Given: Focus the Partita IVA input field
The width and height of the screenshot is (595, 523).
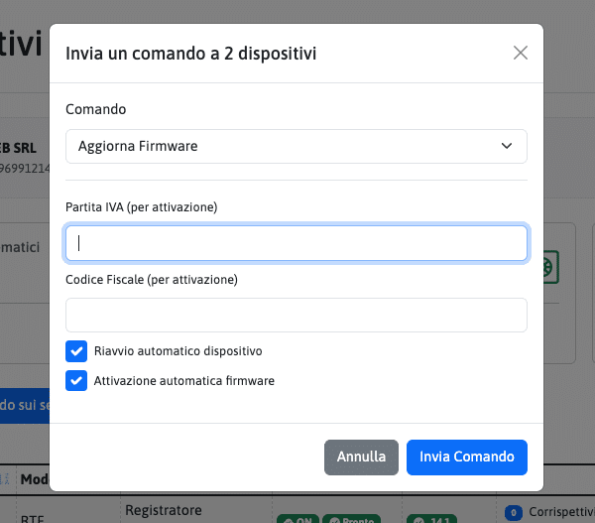Looking at the screenshot, I should (296, 243).
